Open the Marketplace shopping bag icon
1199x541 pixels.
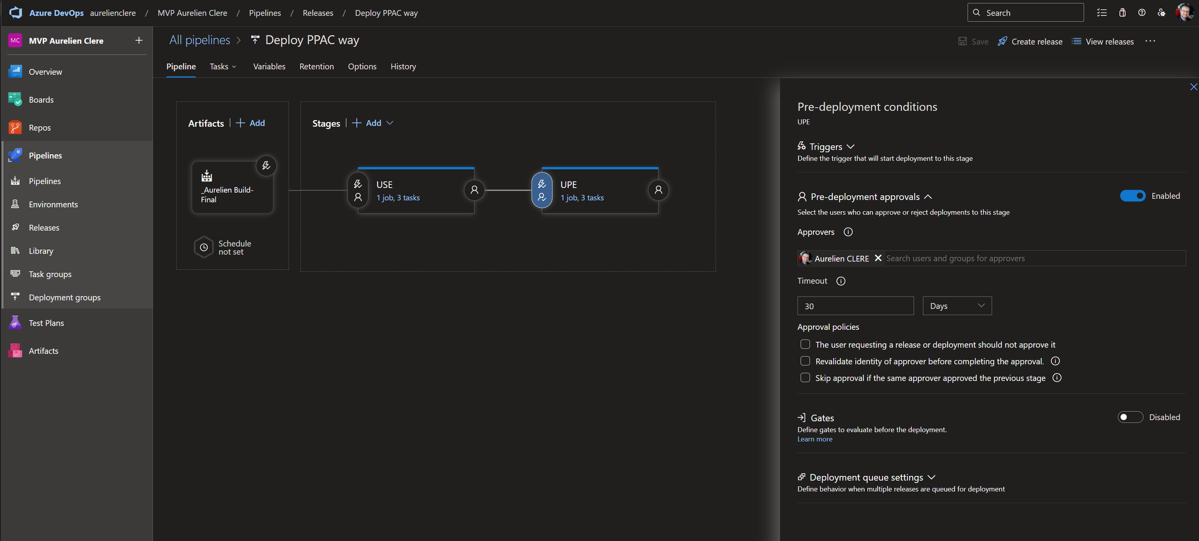coord(1122,13)
